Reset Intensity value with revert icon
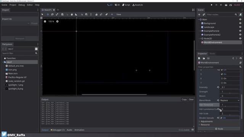 (218, 87)
